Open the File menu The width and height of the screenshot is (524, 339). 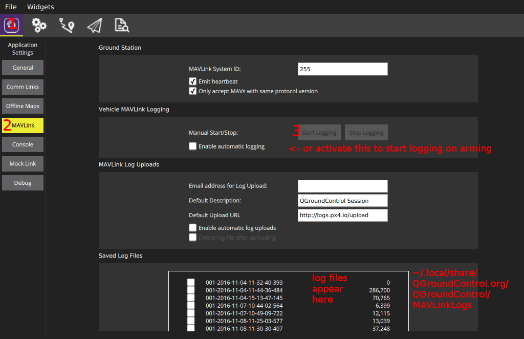(x=10, y=7)
